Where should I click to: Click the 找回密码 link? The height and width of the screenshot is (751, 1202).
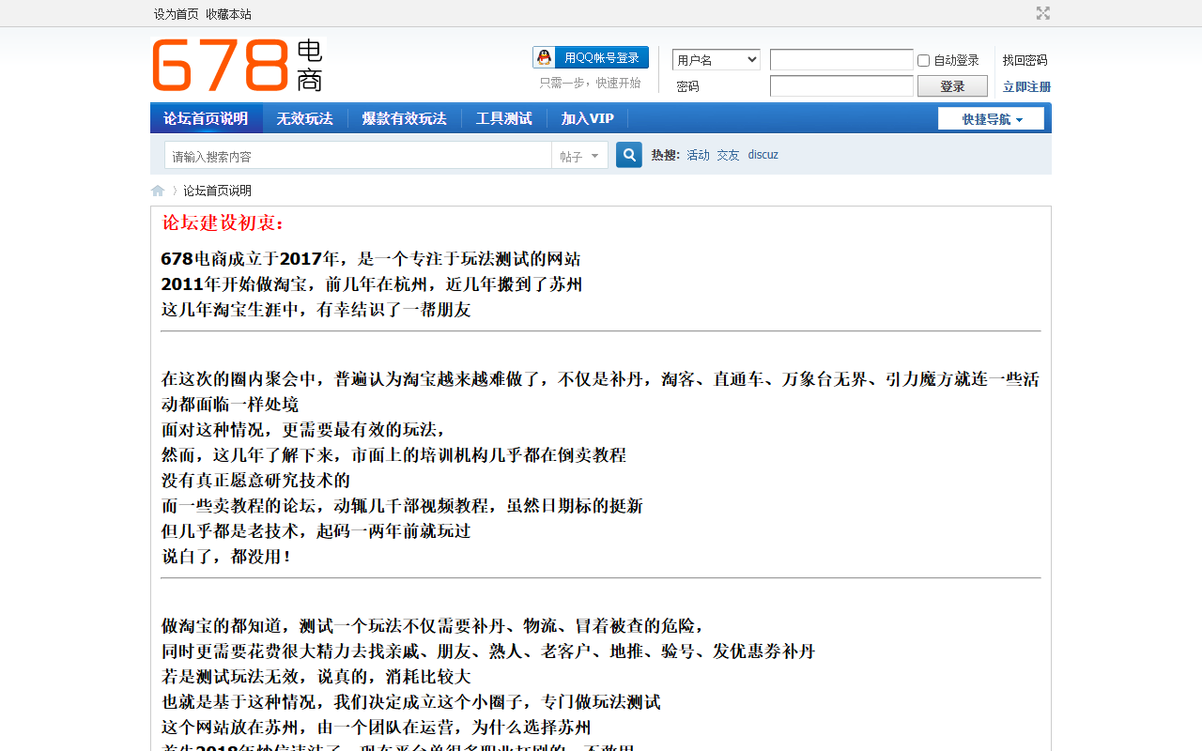1025,60
